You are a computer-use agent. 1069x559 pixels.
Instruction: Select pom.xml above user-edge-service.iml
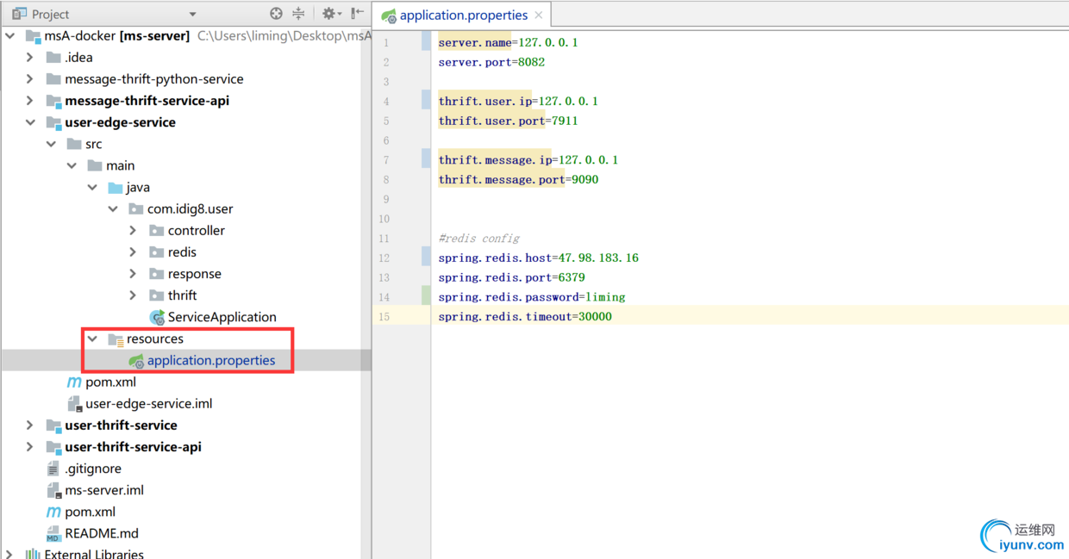[110, 382]
